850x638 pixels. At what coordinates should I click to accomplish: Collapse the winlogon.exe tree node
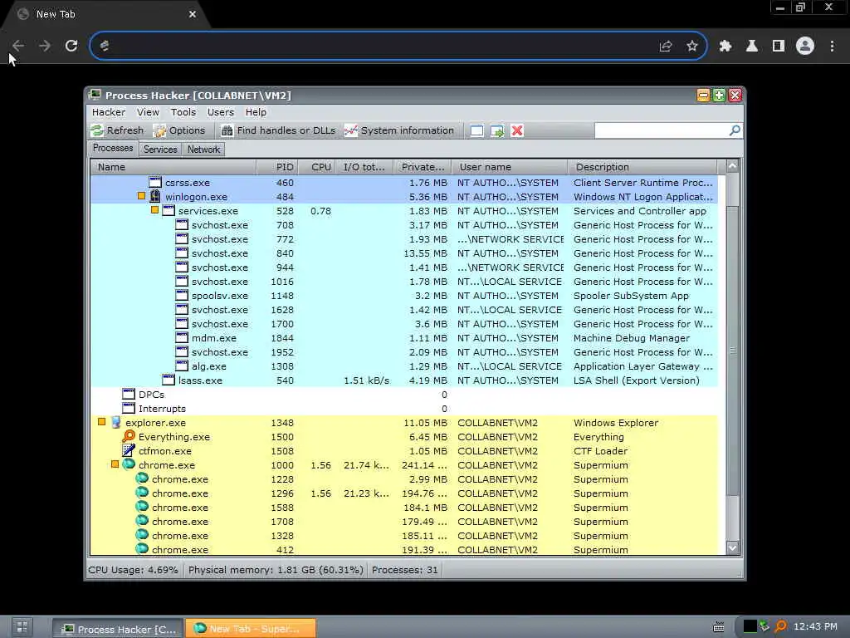pos(141,196)
